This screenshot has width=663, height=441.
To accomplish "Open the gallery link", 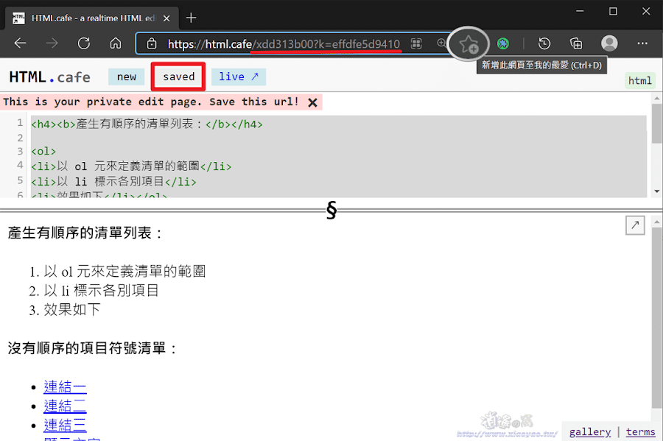I will point(590,432).
